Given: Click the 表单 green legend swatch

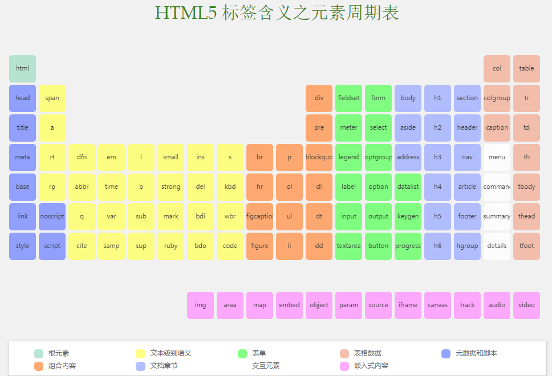Looking at the screenshot, I should 242,354.
